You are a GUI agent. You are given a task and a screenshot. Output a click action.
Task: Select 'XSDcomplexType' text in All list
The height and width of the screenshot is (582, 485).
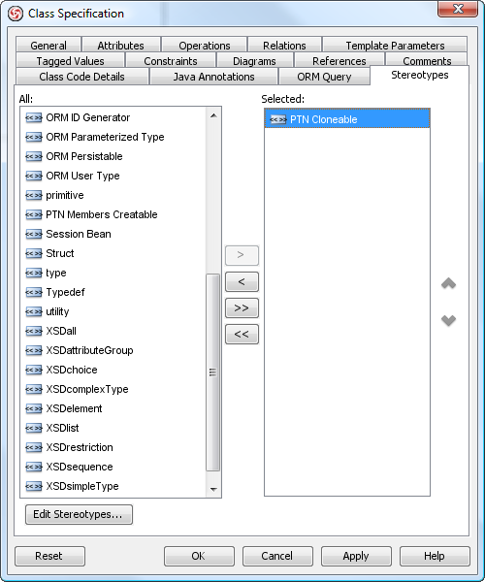(x=87, y=389)
